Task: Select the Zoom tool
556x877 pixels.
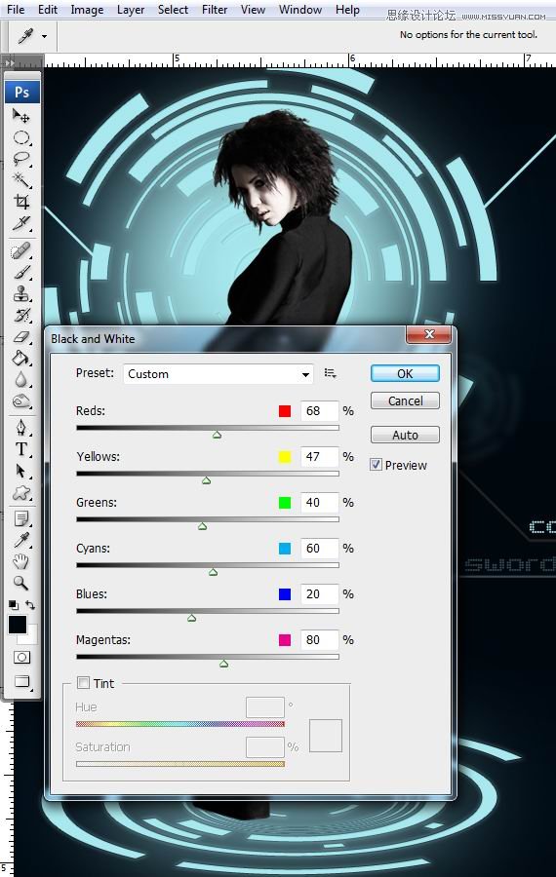Action: (x=21, y=584)
